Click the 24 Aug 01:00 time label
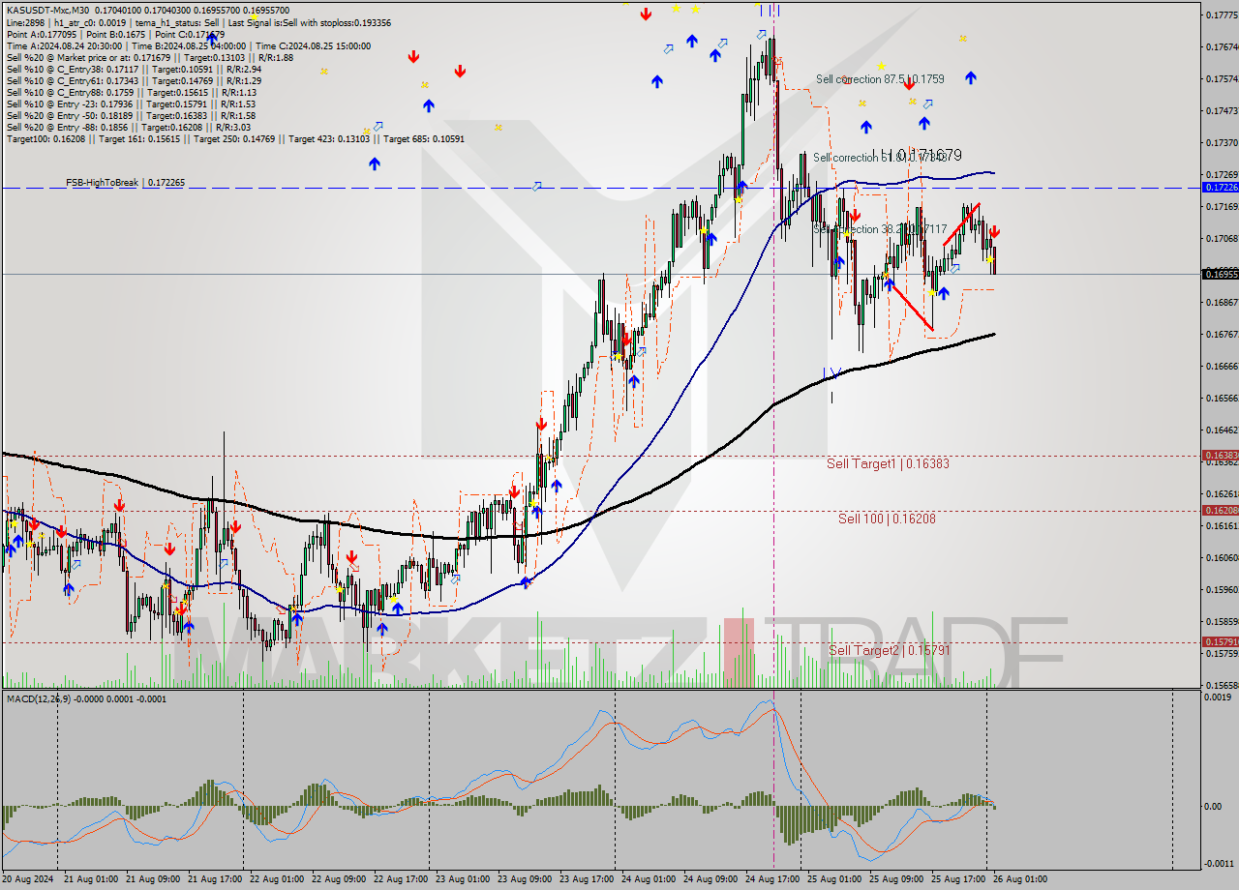Image resolution: width=1239 pixels, height=890 pixels. pos(647,879)
